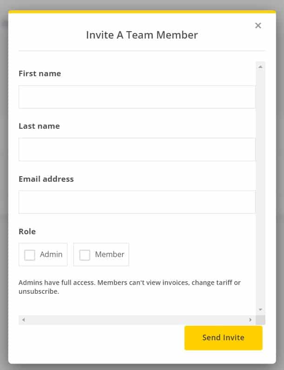This screenshot has height=370, width=284.
Task: Click the Email address field label
Action: click(46, 179)
